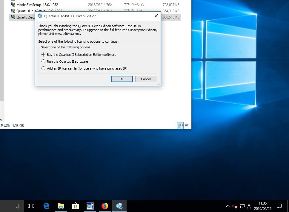Open Microsoft Store from the taskbar

[75, 206]
